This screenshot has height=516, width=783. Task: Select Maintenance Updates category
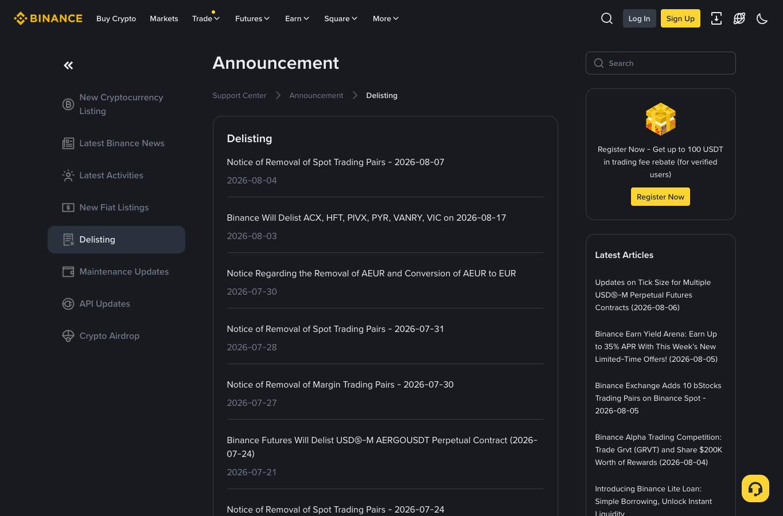coord(116,272)
